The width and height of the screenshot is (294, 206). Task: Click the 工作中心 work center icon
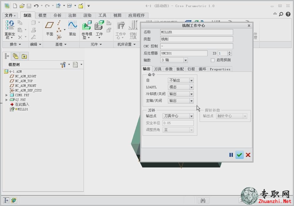(x=121, y=26)
